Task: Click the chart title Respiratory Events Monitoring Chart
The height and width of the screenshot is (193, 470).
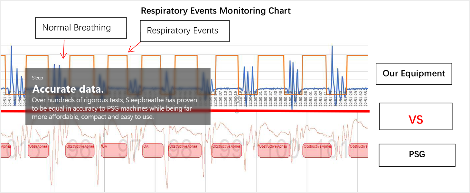Action: point(216,11)
